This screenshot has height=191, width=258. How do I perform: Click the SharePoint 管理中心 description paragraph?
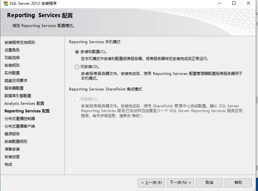click(162, 111)
